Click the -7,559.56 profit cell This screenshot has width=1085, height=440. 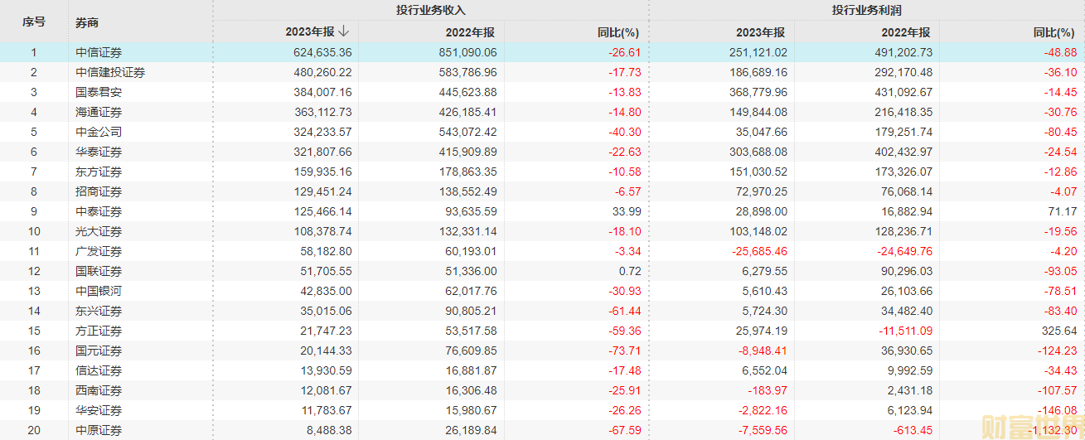point(763,430)
